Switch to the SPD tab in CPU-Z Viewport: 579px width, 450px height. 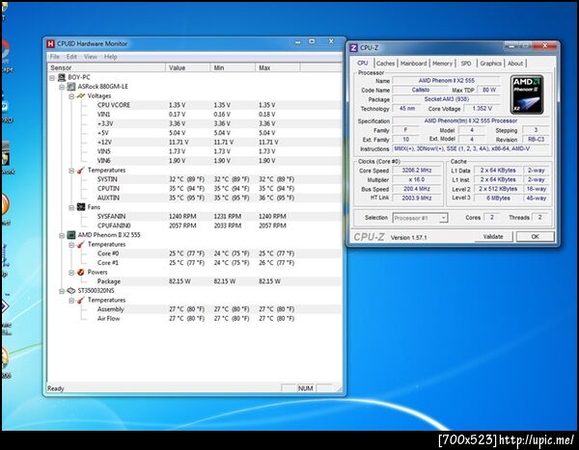pyautogui.click(x=466, y=64)
